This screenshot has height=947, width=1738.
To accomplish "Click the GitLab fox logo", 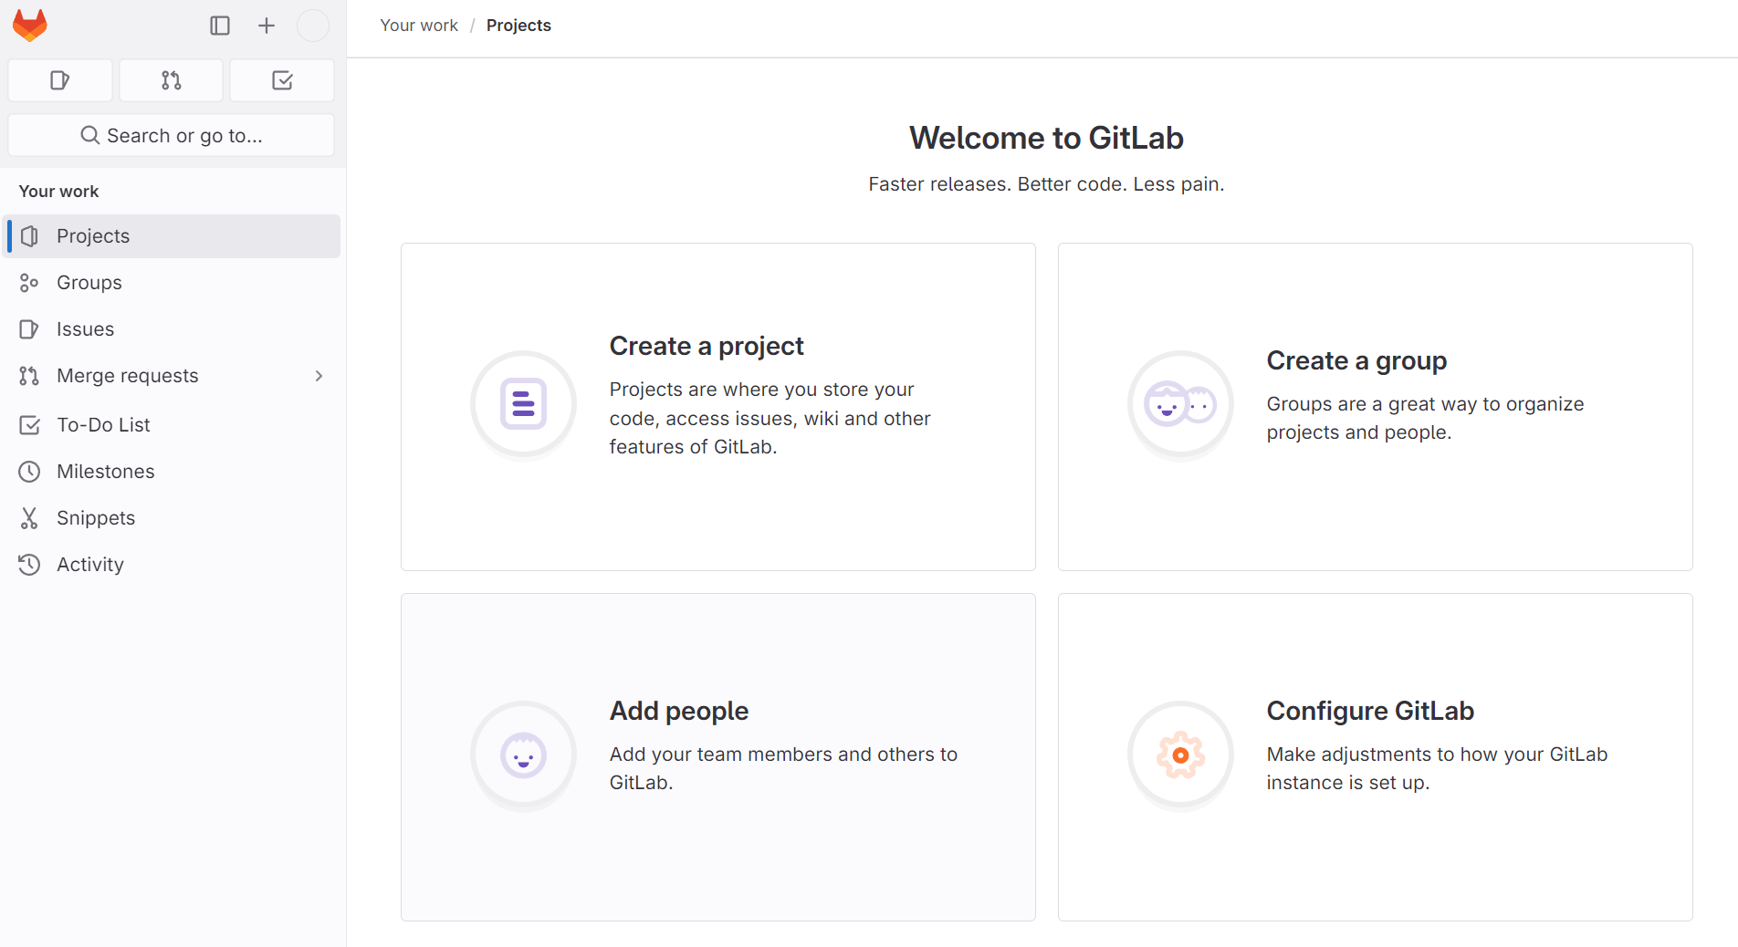I will pyautogui.click(x=30, y=26).
